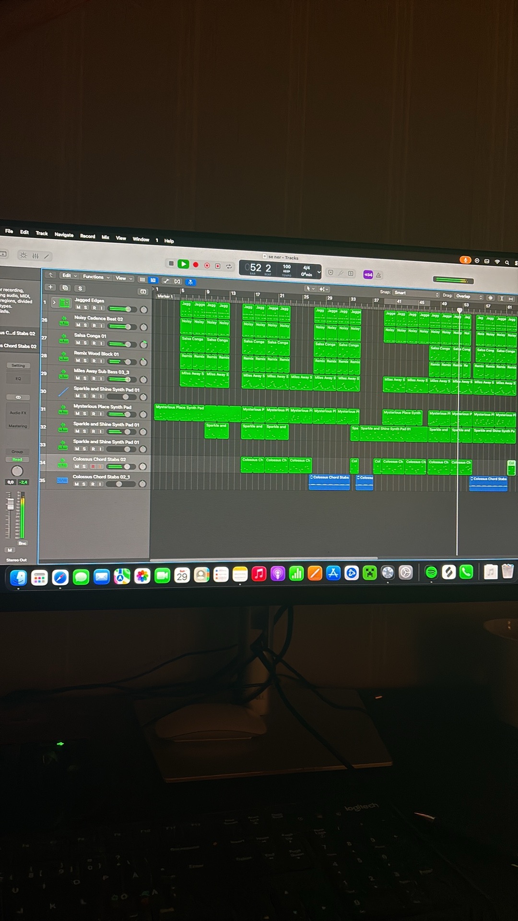518x921 pixels.
Task: Expand the LCD display mode arrow
Action: click(x=318, y=272)
